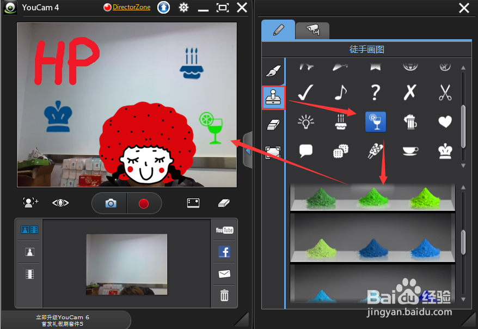Choose the bright blue powder color
Image resolution: width=478 pixels, height=329 pixels.
click(425, 248)
